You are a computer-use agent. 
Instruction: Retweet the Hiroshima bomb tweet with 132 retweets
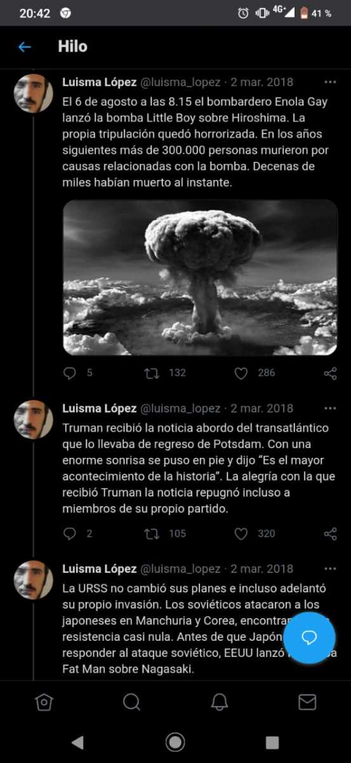tap(152, 373)
